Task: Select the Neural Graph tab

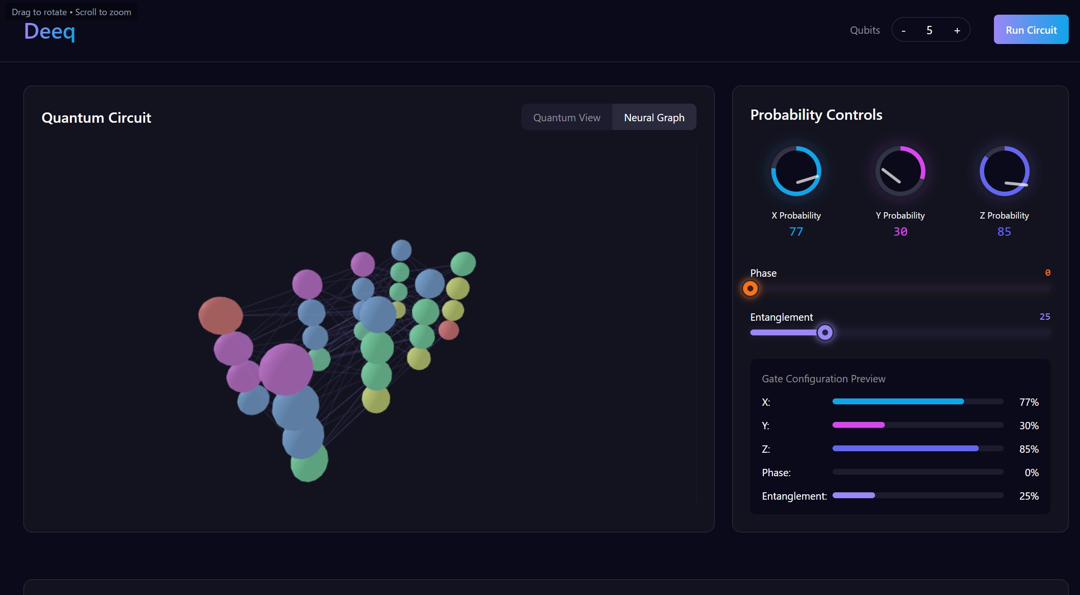Action: click(654, 117)
